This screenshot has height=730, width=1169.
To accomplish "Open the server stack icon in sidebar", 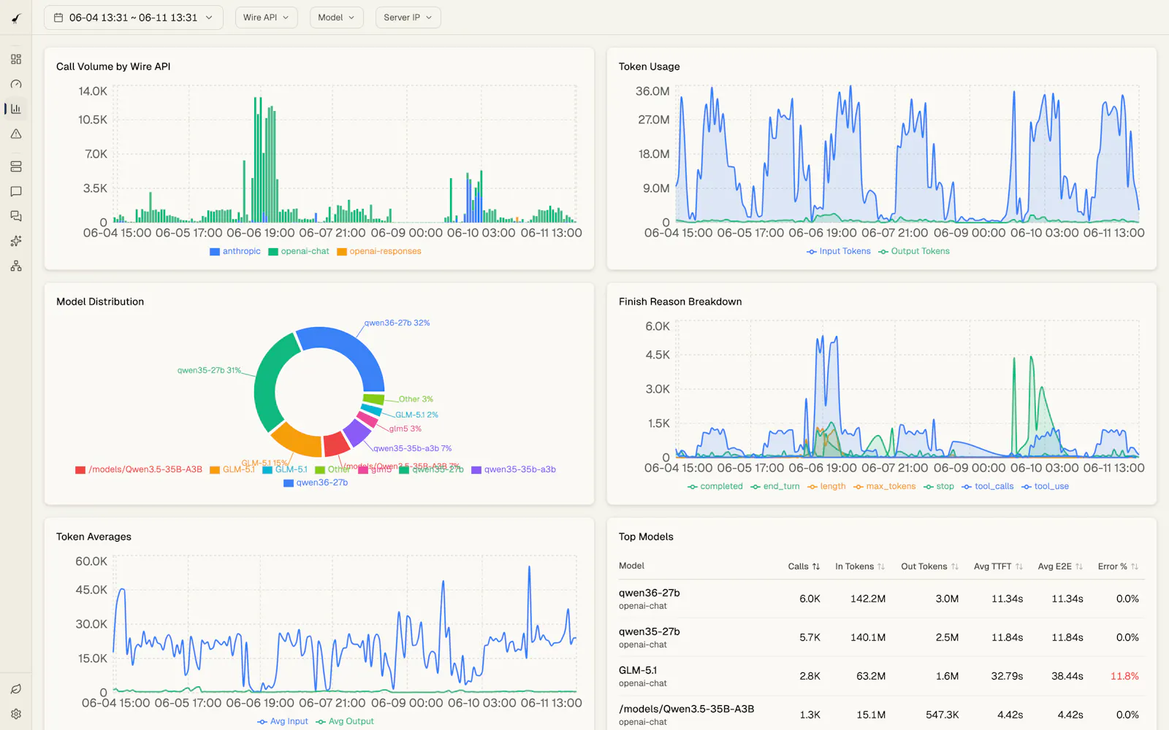I will pyautogui.click(x=16, y=166).
